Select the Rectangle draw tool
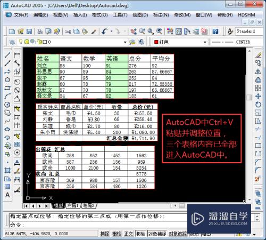Screen dimensions: 266x240 tap(7, 88)
